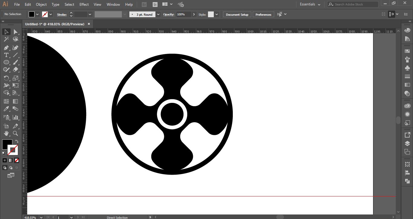Open the Pathfinder panel icon
This screenshot has height=219, width=413.
(407, 181)
